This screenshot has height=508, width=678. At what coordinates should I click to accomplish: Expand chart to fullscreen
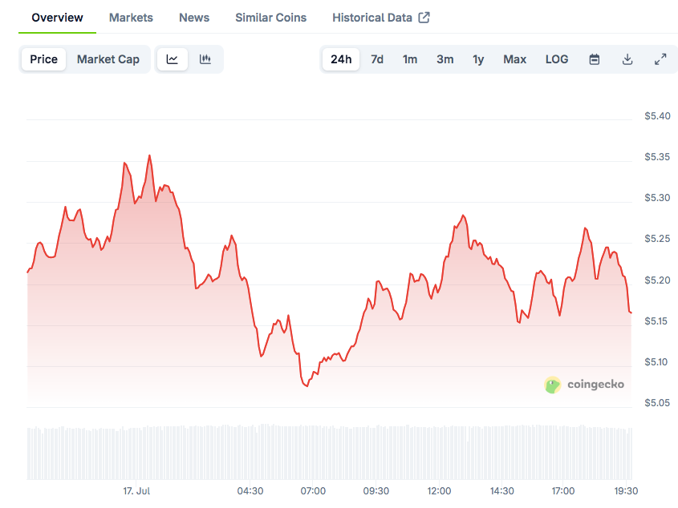coord(660,59)
